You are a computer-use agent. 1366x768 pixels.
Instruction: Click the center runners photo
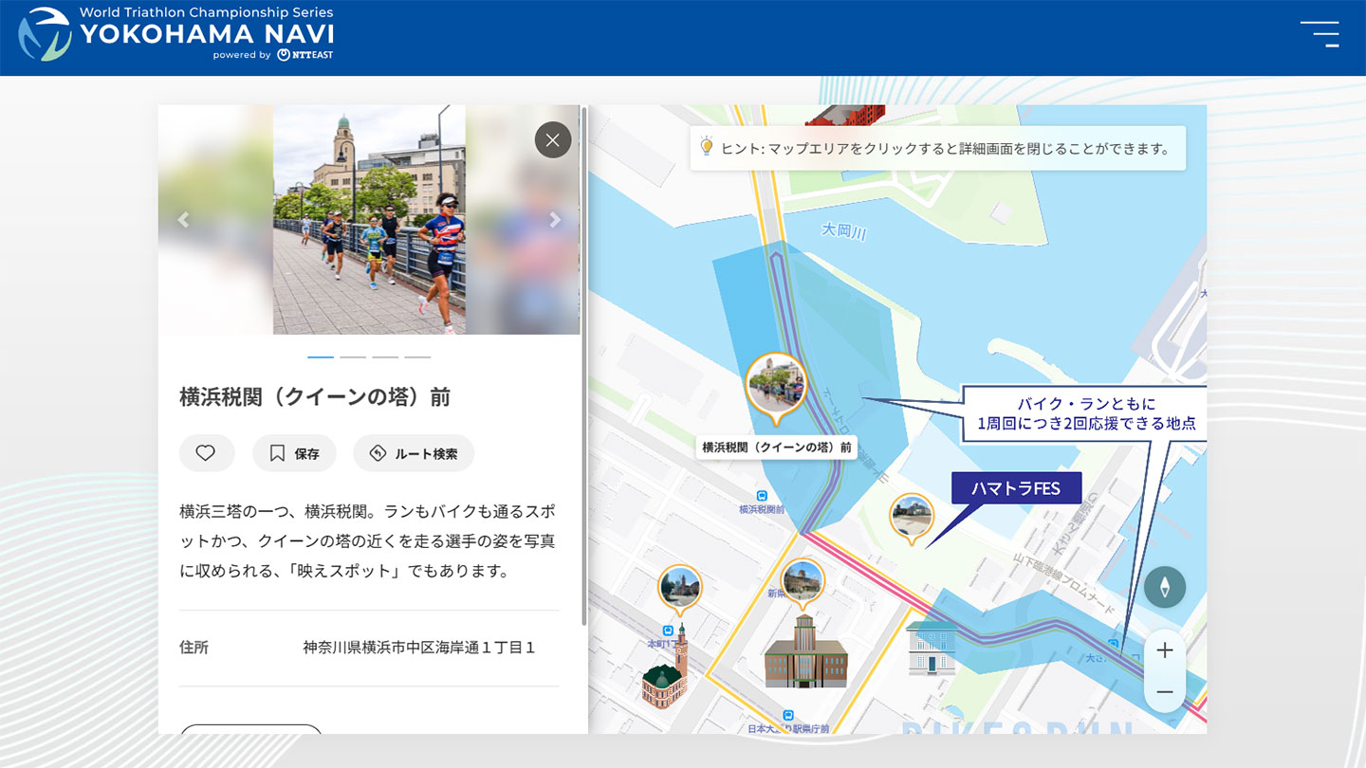tap(369, 220)
